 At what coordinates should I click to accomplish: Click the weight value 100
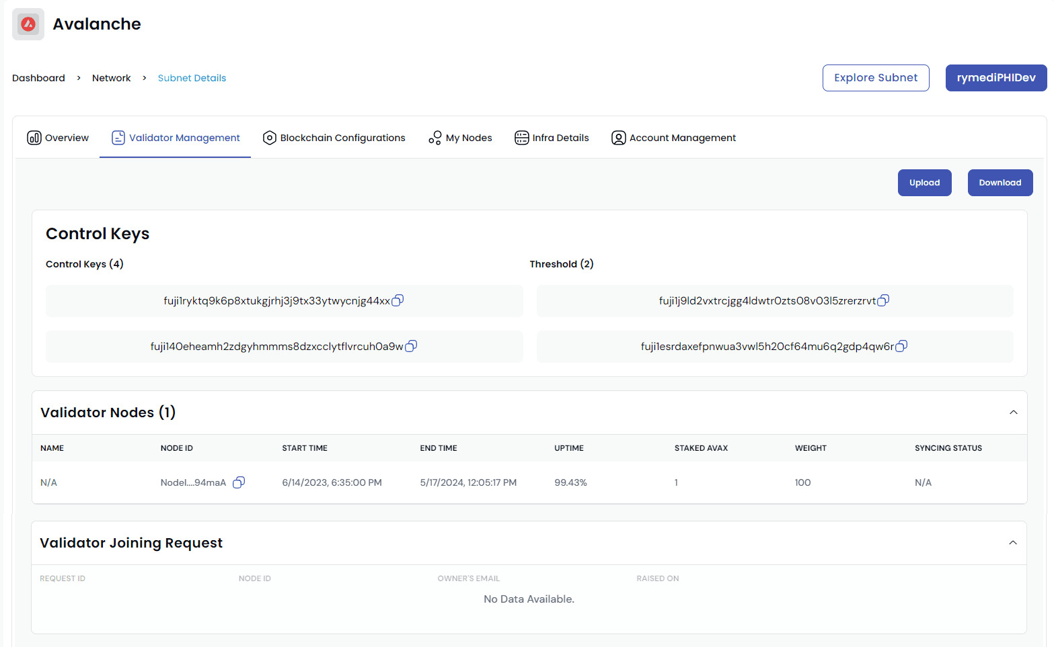pyautogui.click(x=802, y=482)
